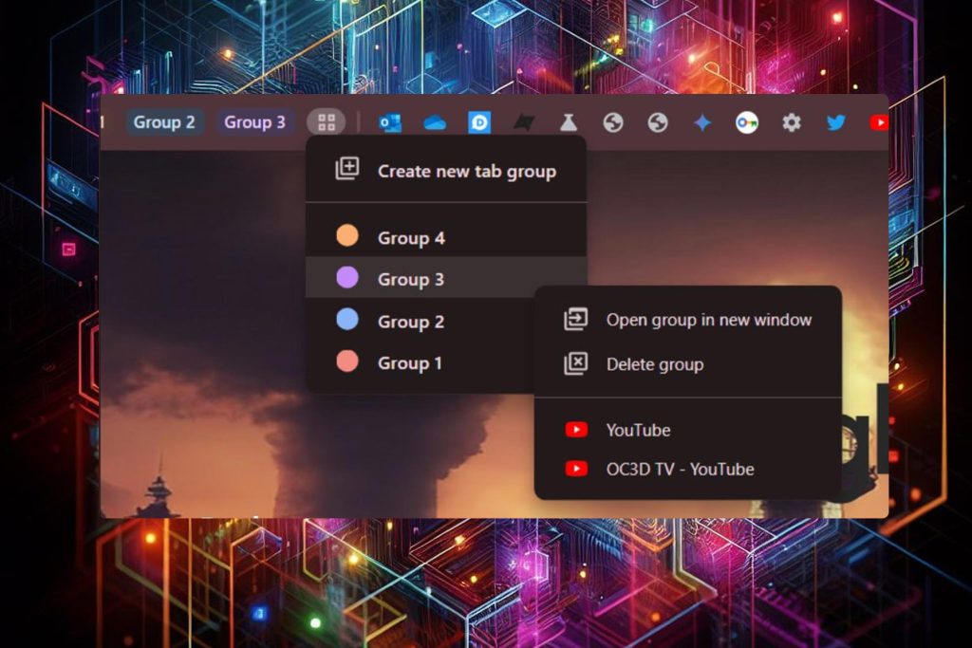The image size is (972, 648).
Task: Click the Group 3 chip in bookmarks bar
Action: pyautogui.click(x=254, y=122)
